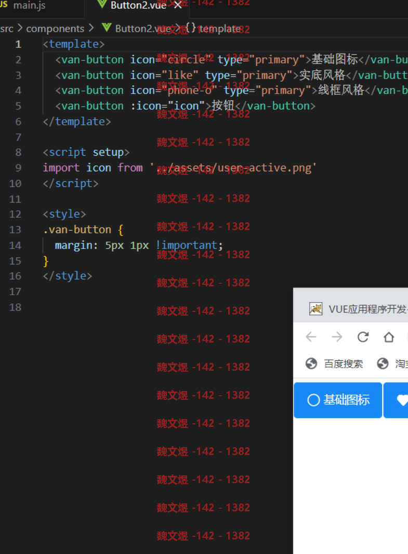408x554 pixels.
Task: Click the heart icon button
Action: (396, 400)
